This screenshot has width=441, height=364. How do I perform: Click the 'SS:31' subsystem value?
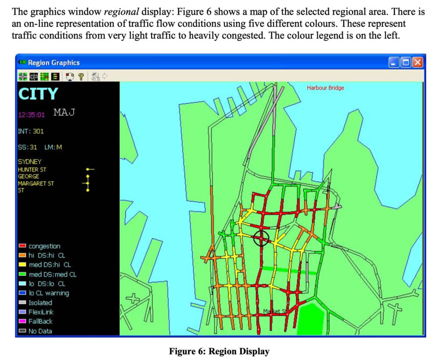[x=27, y=147]
